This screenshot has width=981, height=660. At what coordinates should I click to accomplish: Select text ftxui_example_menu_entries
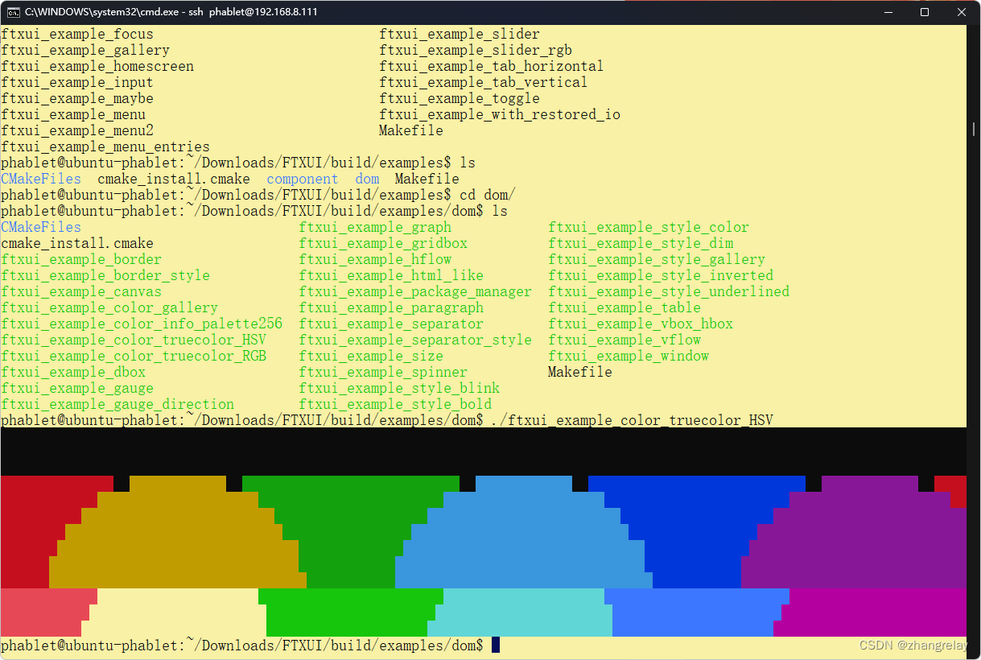click(x=105, y=146)
